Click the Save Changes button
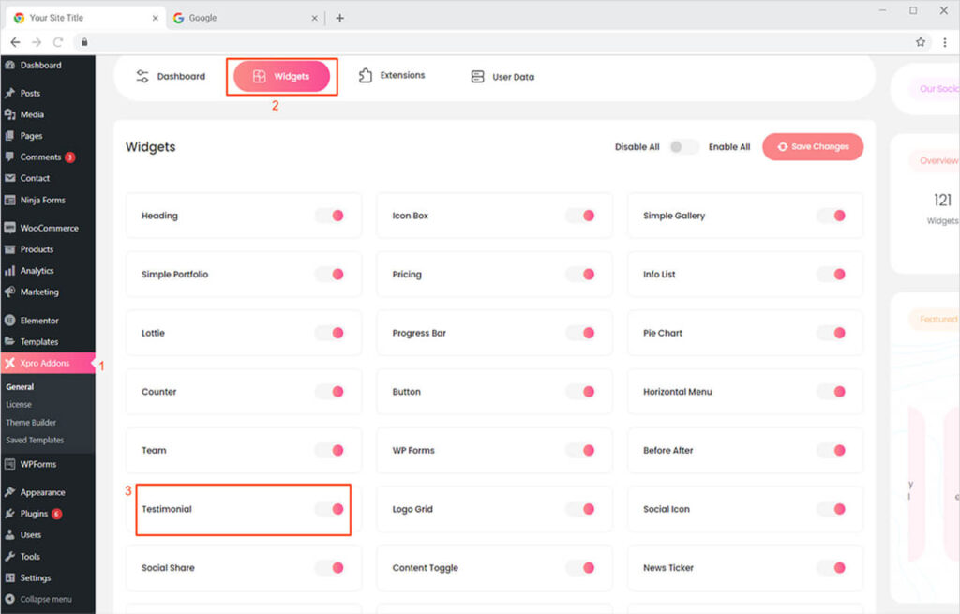 [812, 147]
